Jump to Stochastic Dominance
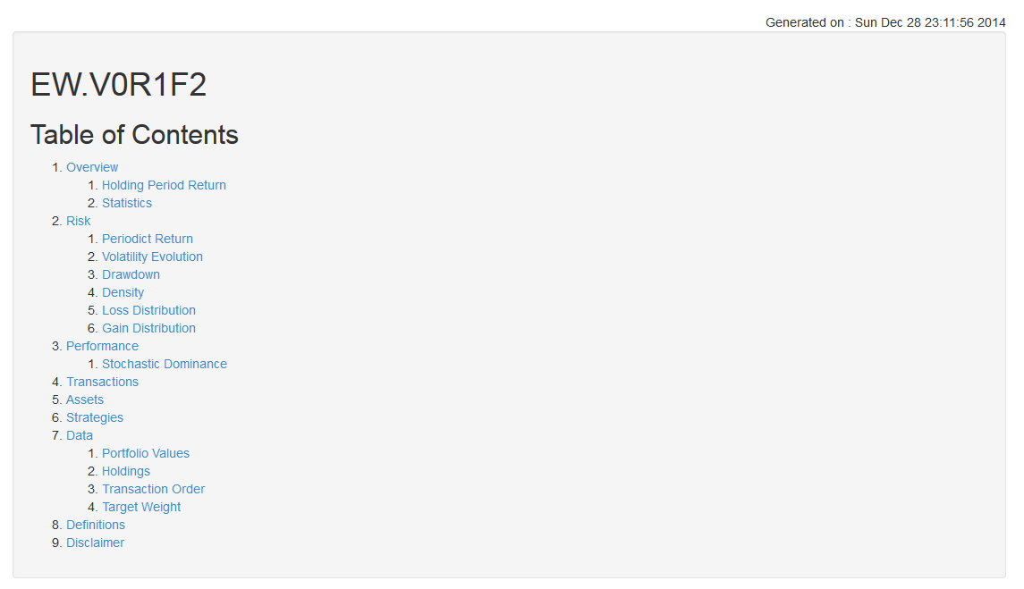Viewport: 1024px width, 589px height. [x=165, y=364]
